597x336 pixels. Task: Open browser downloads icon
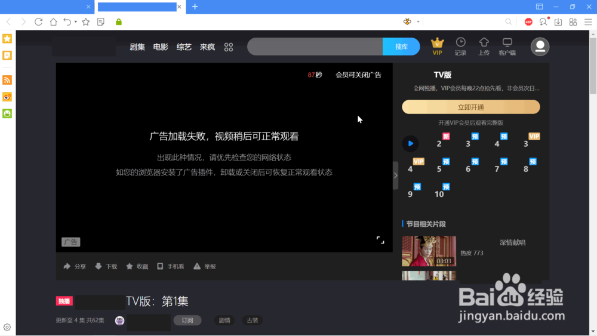tap(558, 22)
